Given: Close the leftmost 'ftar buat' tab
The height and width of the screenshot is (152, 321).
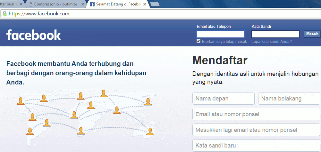Looking at the screenshot, I should tap(21, 4).
